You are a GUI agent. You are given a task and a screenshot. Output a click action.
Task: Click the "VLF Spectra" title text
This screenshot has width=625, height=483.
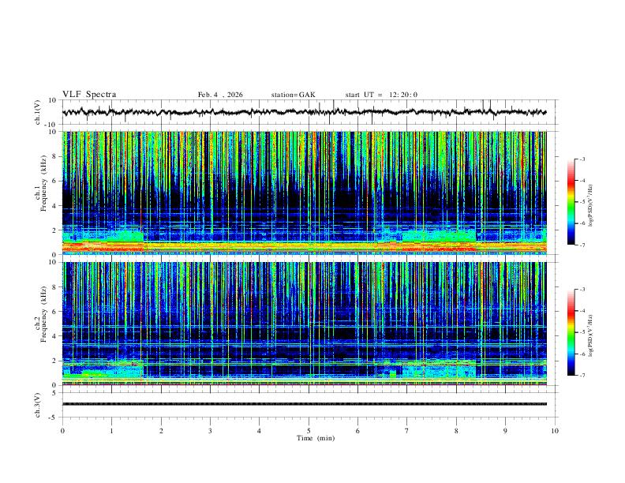89,95
